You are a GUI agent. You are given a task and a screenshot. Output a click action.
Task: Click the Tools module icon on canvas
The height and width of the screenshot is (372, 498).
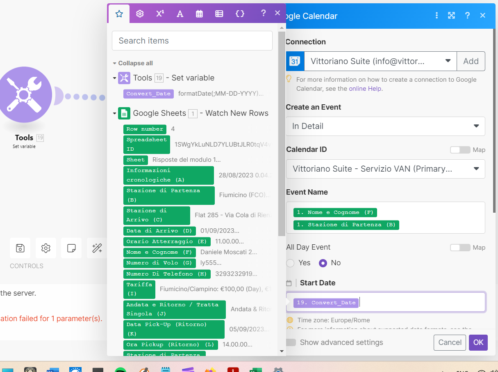[x=24, y=96]
